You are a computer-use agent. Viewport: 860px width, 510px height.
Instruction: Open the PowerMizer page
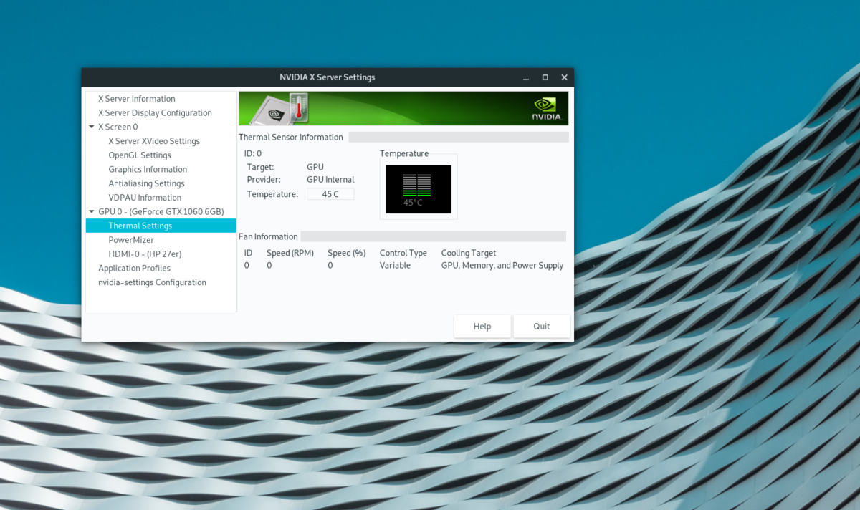point(131,240)
